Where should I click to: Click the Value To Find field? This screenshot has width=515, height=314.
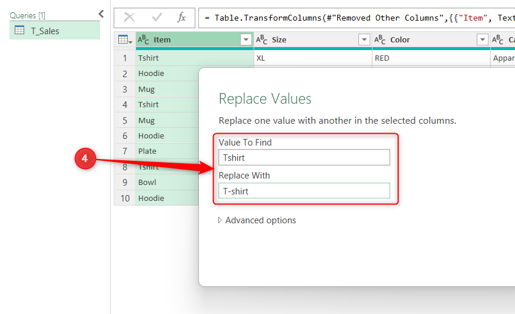tap(304, 157)
